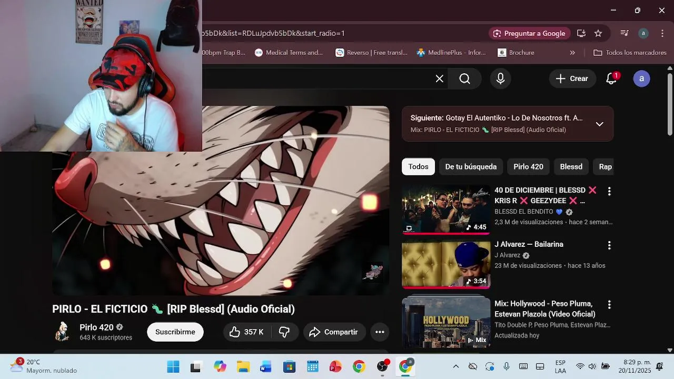Open options menu for J Alvarez Bailarina
The height and width of the screenshot is (379, 674).
coord(609,245)
